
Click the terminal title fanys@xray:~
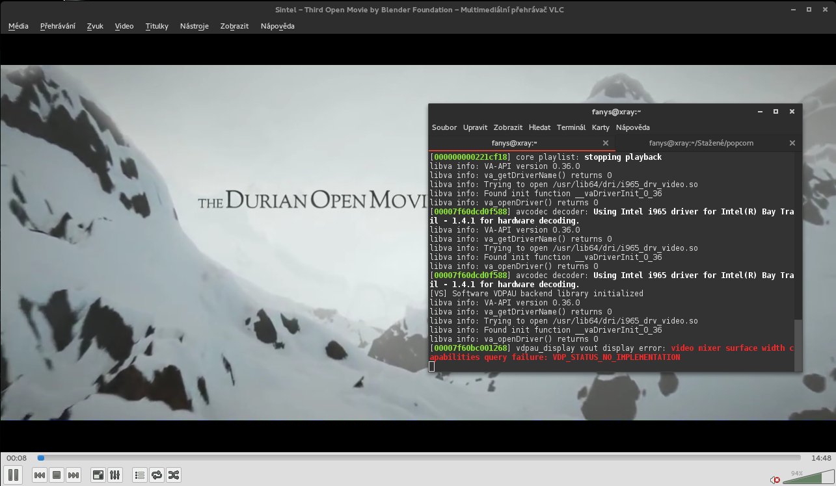tap(616, 112)
